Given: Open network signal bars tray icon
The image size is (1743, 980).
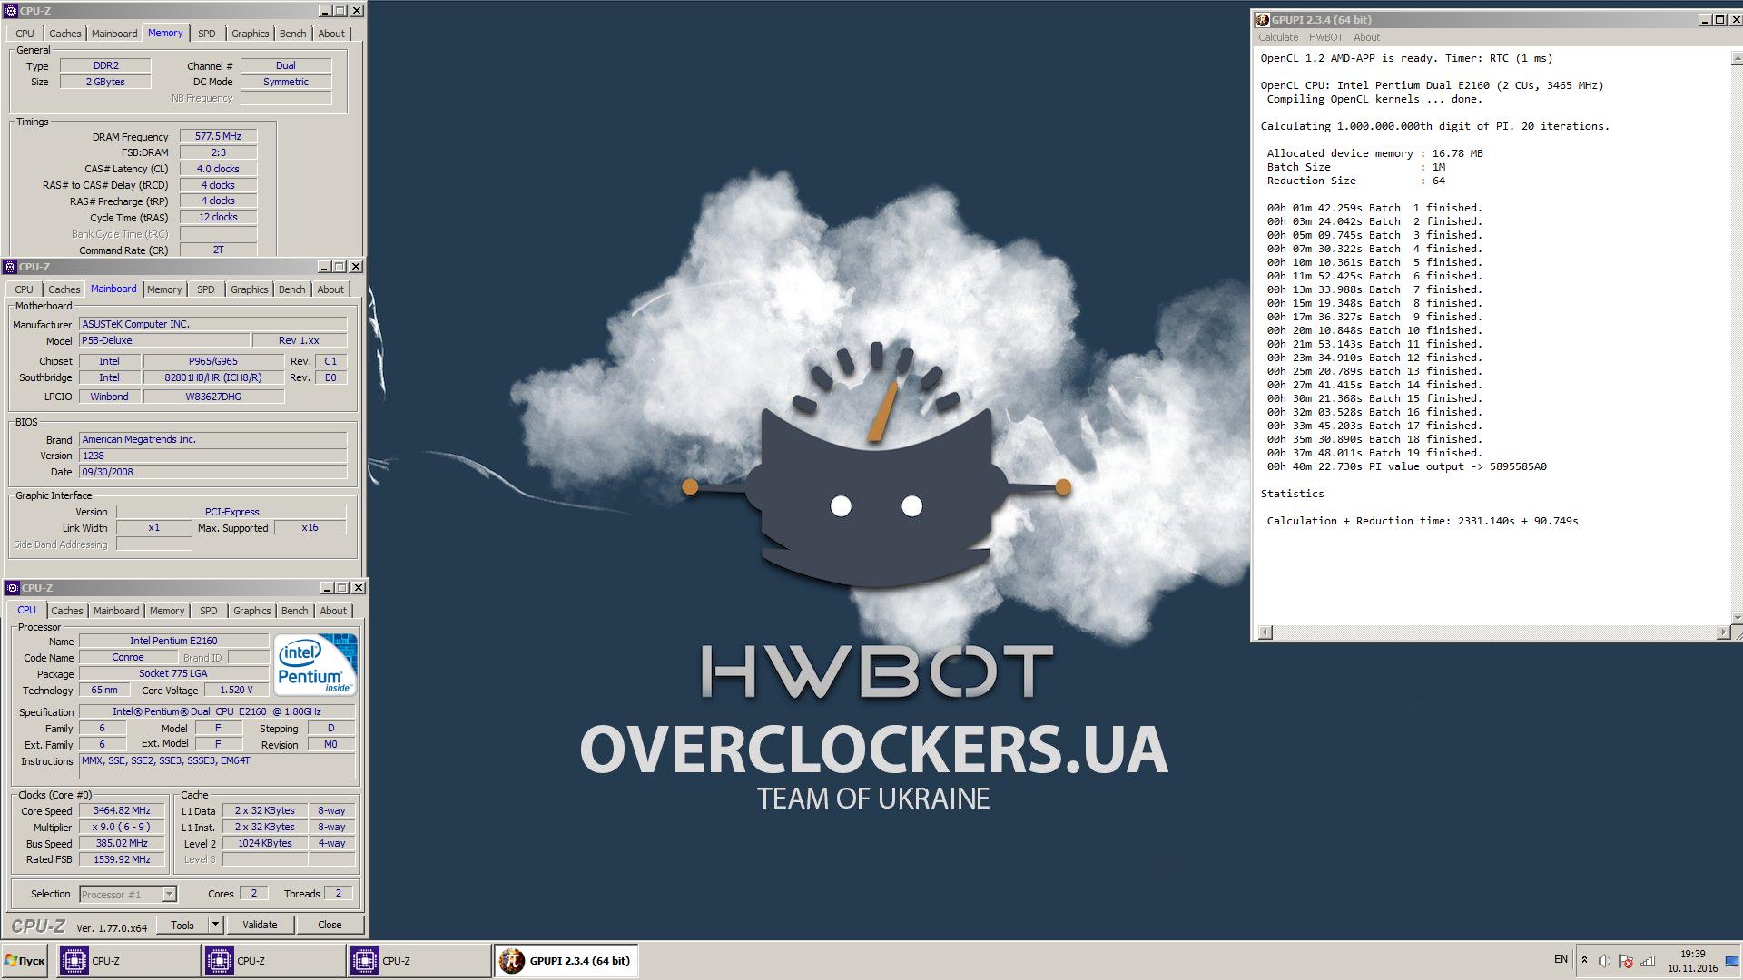Looking at the screenshot, I should [x=1648, y=961].
